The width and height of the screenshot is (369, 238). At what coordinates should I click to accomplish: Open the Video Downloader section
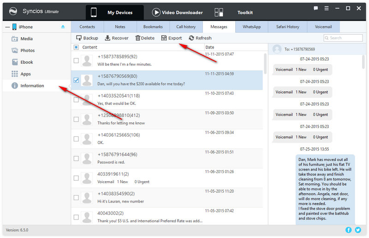(x=176, y=12)
